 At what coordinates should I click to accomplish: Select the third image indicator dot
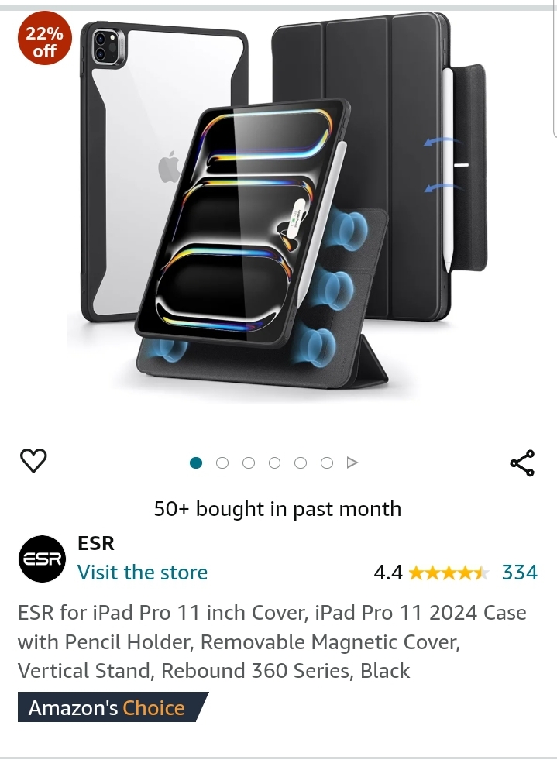[x=248, y=463]
